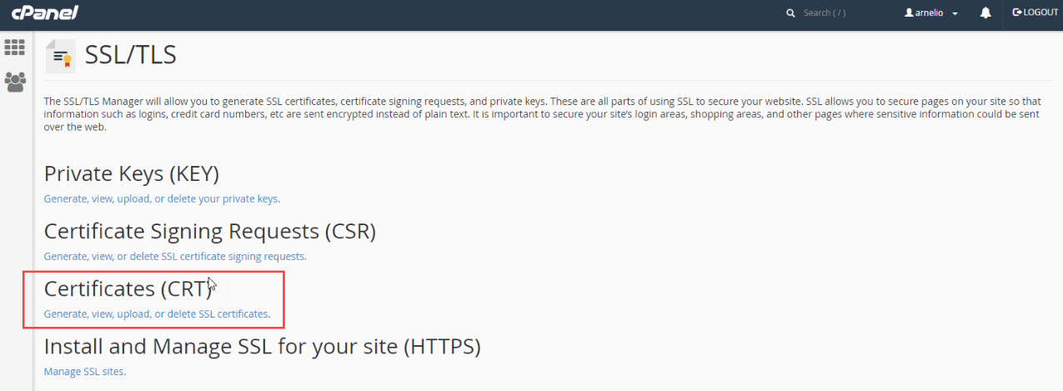This screenshot has height=391, width=1063.
Task: Open the private keys management link
Action: pos(162,199)
